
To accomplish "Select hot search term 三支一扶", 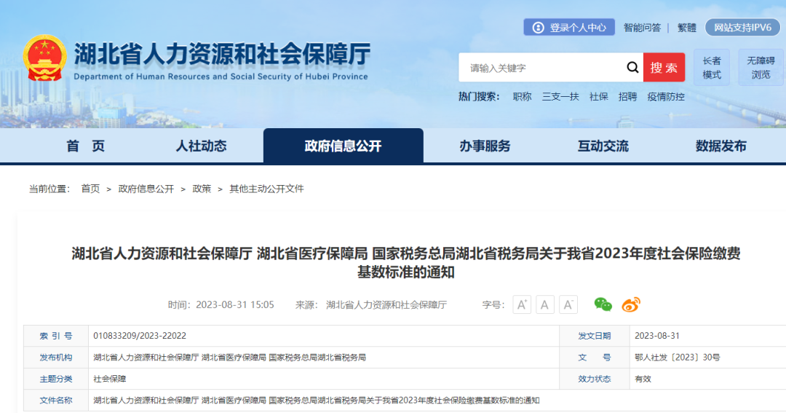I will tap(560, 96).
